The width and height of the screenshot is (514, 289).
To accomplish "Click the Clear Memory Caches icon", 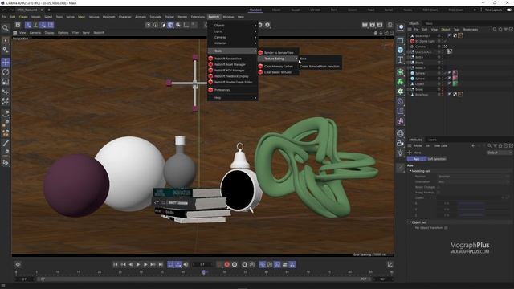I will [260, 66].
